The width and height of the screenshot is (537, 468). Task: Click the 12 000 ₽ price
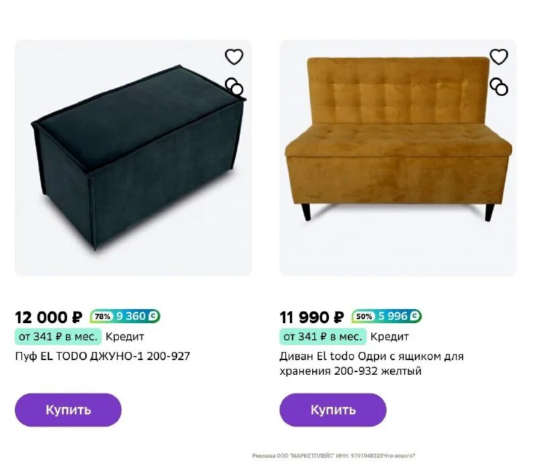(48, 317)
